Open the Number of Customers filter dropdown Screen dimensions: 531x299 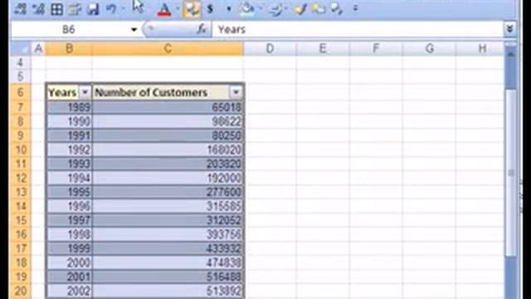[x=236, y=92]
